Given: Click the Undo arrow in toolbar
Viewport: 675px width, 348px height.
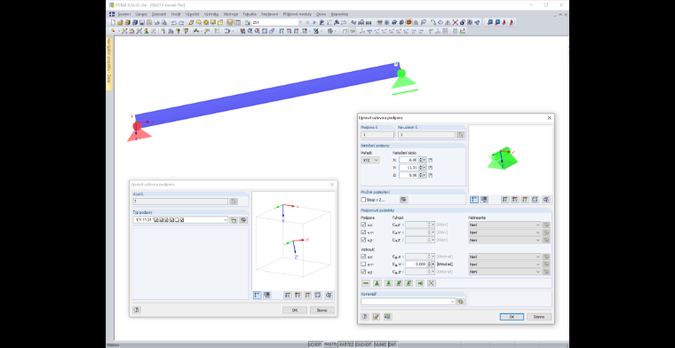Looking at the screenshot, I should click(173, 22).
